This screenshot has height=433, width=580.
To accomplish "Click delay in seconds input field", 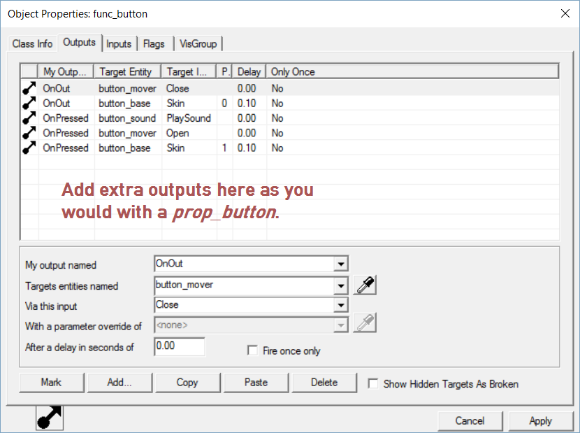I will pos(180,346).
